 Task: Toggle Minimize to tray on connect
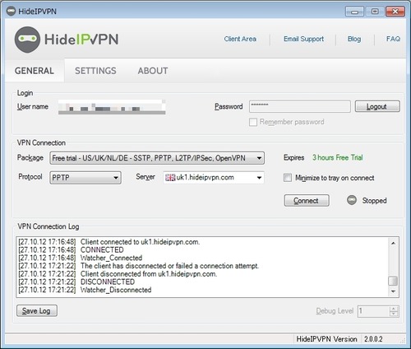(x=288, y=178)
